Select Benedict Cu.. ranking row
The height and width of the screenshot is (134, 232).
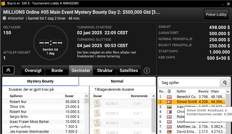pyautogui.click(x=192, y=97)
